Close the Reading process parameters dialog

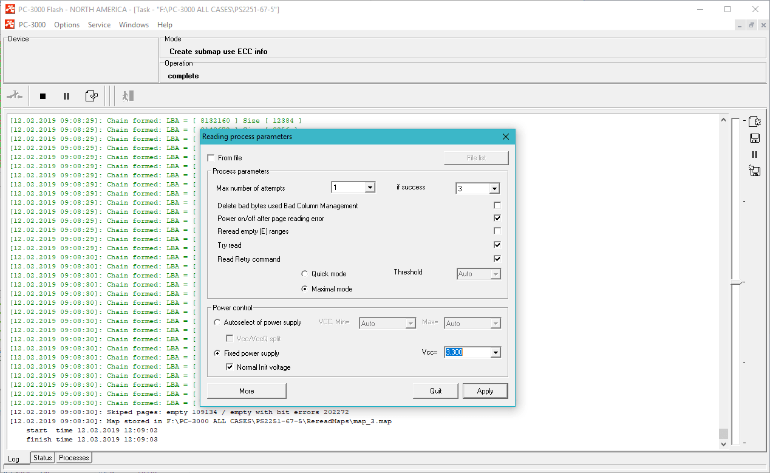click(505, 137)
